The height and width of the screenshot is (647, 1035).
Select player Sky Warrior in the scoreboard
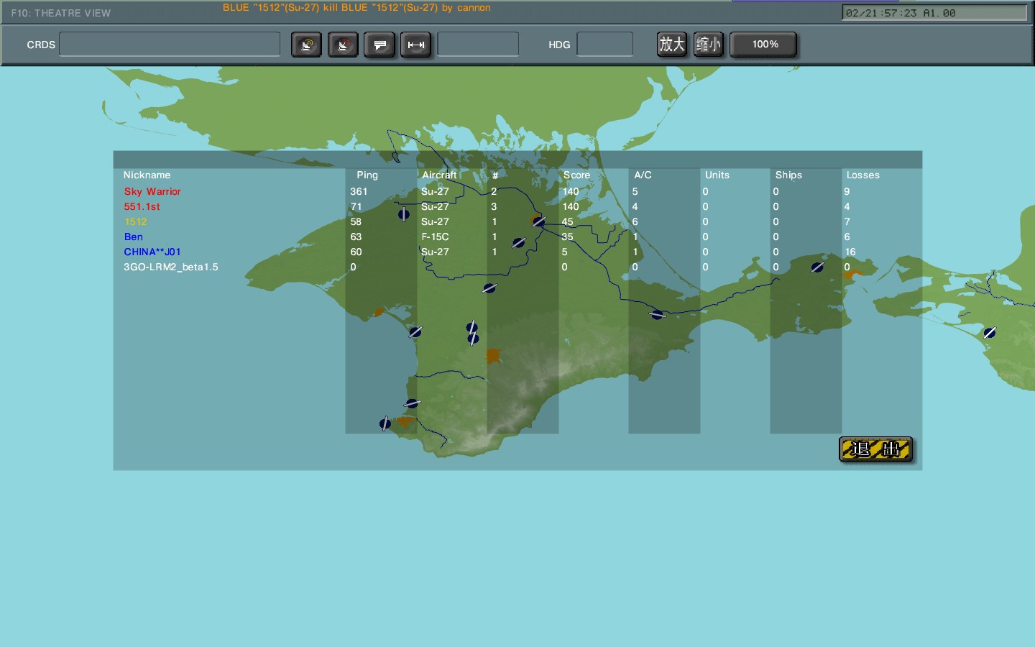click(152, 191)
